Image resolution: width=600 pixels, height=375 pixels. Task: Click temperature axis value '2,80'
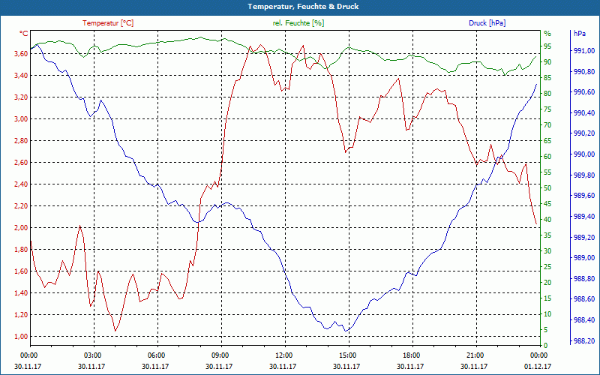(22, 141)
